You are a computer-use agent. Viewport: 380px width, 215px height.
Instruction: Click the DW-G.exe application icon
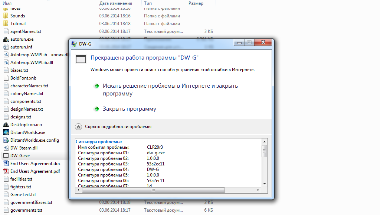(x=6, y=156)
